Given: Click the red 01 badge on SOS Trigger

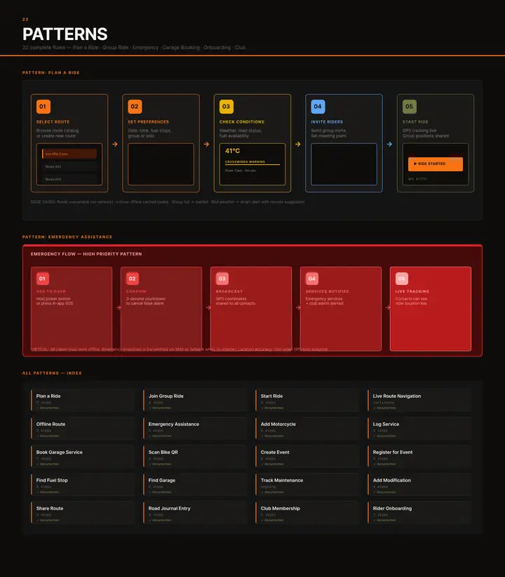Looking at the screenshot, I should click(x=42, y=279).
